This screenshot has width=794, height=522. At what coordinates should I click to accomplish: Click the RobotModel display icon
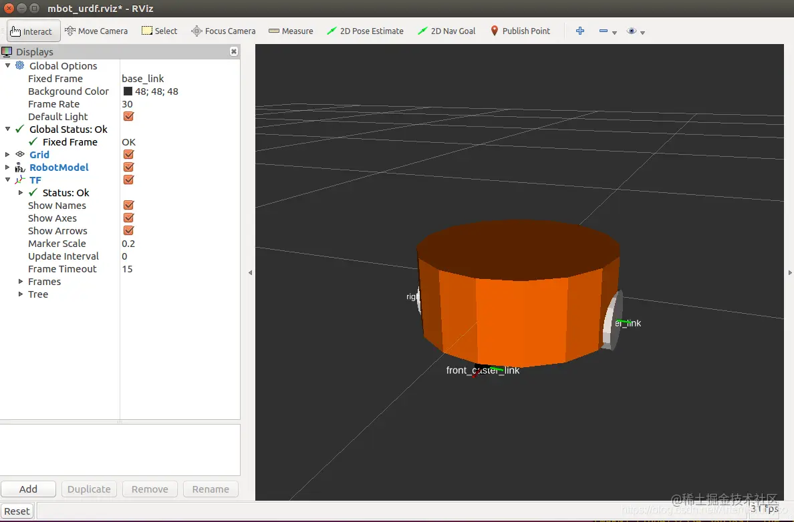20,168
